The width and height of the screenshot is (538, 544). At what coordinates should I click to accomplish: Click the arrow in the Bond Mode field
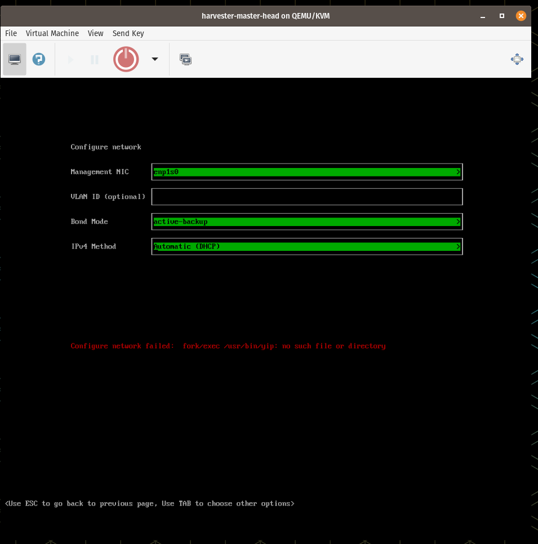[458, 222]
